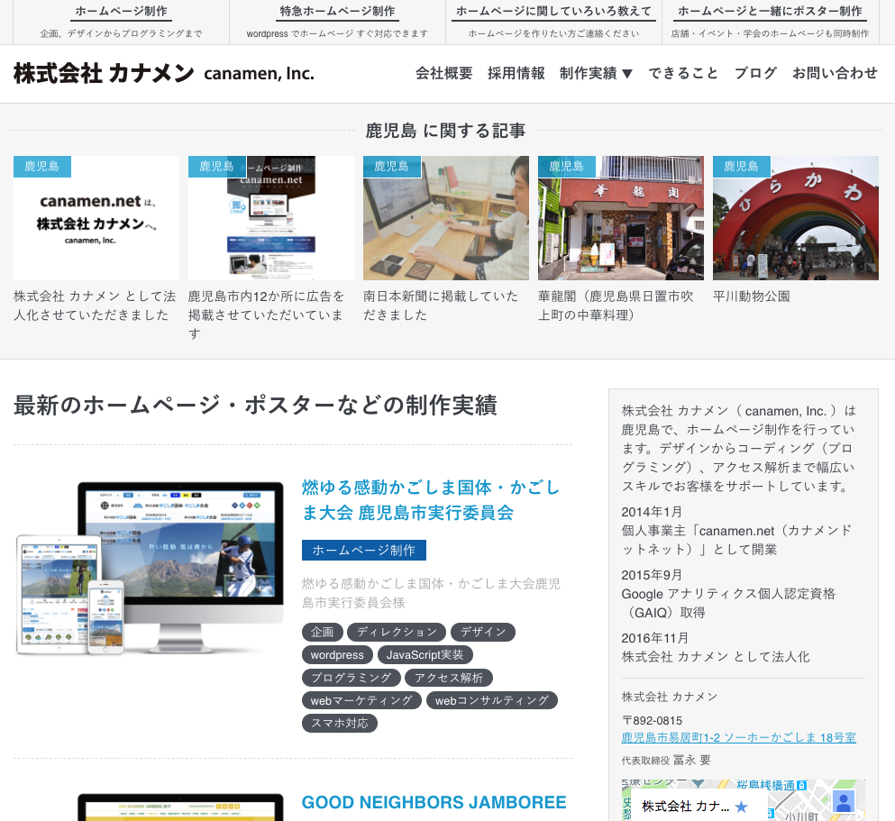Open 平川動物公園 article title text
The width and height of the screenshot is (895, 821).
click(x=752, y=296)
